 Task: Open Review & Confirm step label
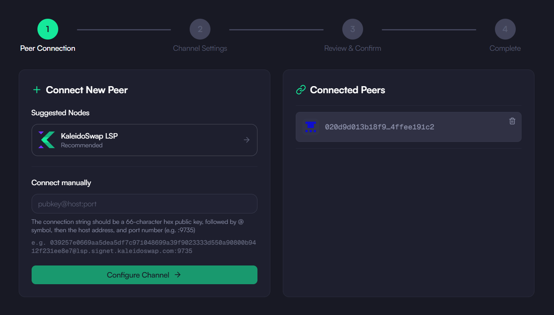(353, 48)
